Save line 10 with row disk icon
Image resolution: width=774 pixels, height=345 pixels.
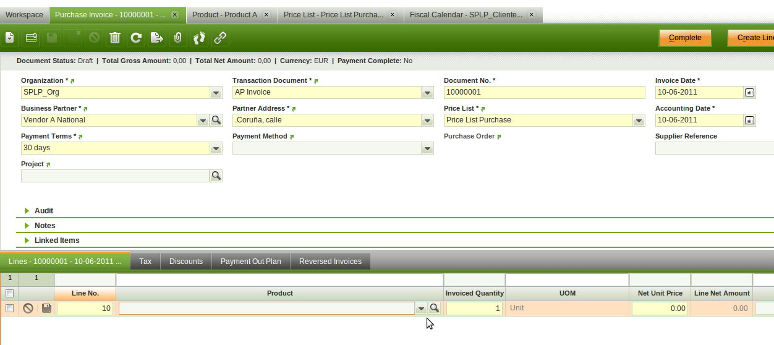pyautogui.click(x=46, y=308)
